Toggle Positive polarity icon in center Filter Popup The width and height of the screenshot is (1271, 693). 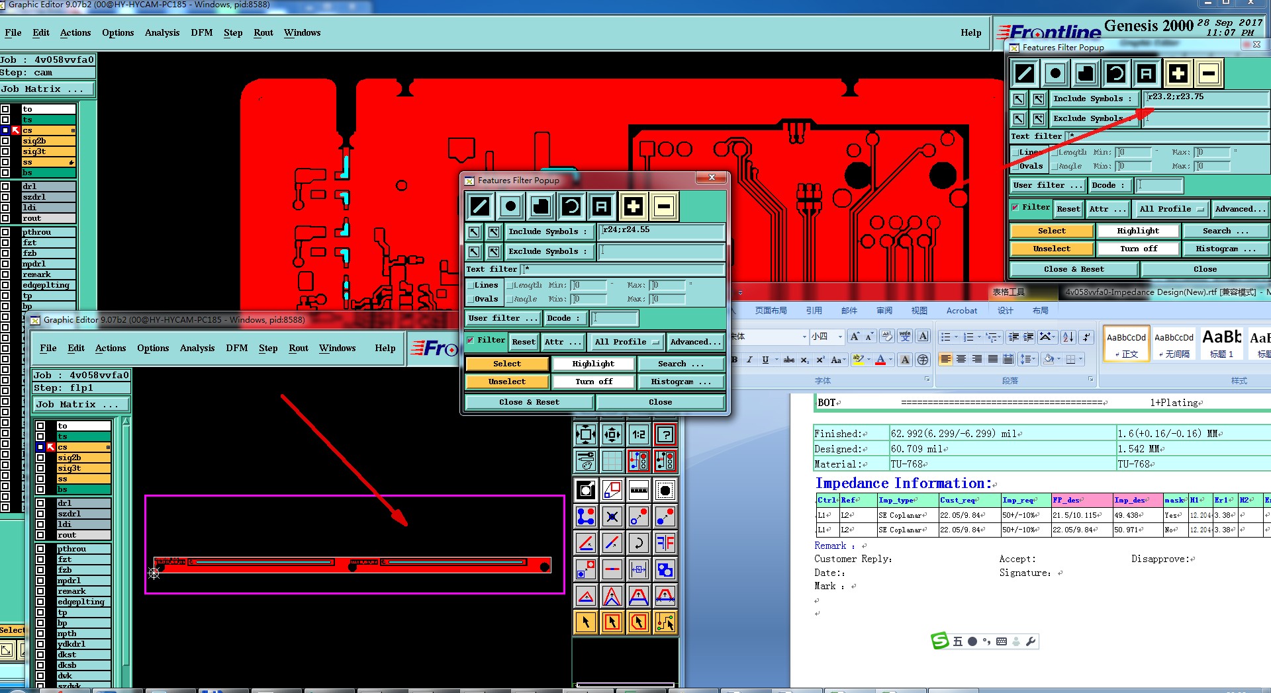633,206
